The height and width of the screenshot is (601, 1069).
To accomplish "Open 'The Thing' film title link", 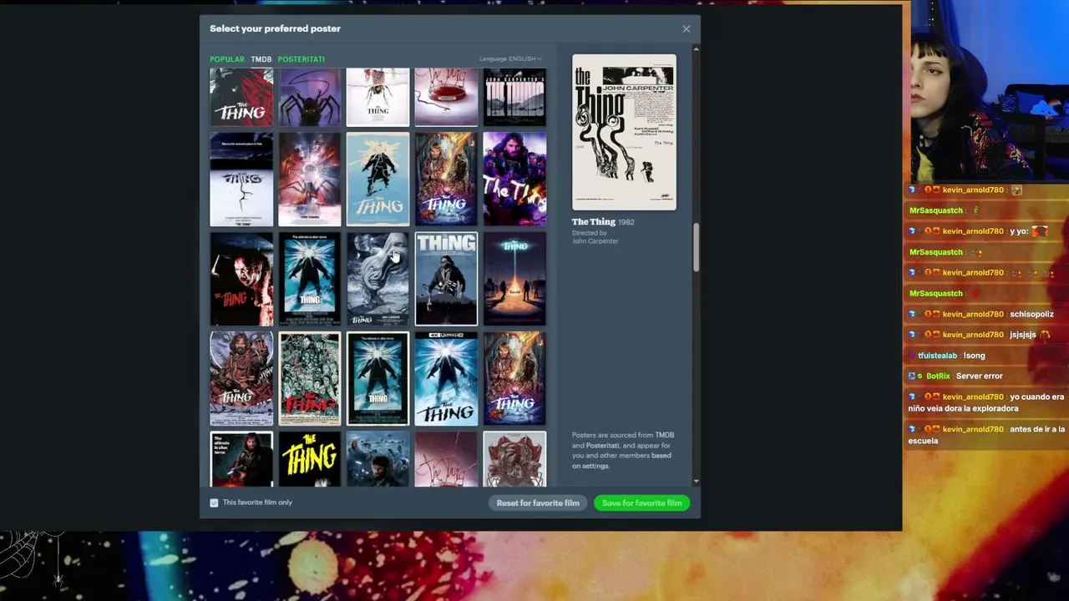I will (593, 222).
